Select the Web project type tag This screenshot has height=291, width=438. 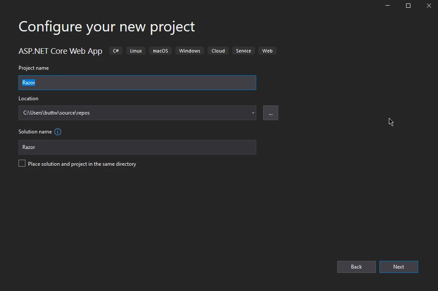pos(267,51)
